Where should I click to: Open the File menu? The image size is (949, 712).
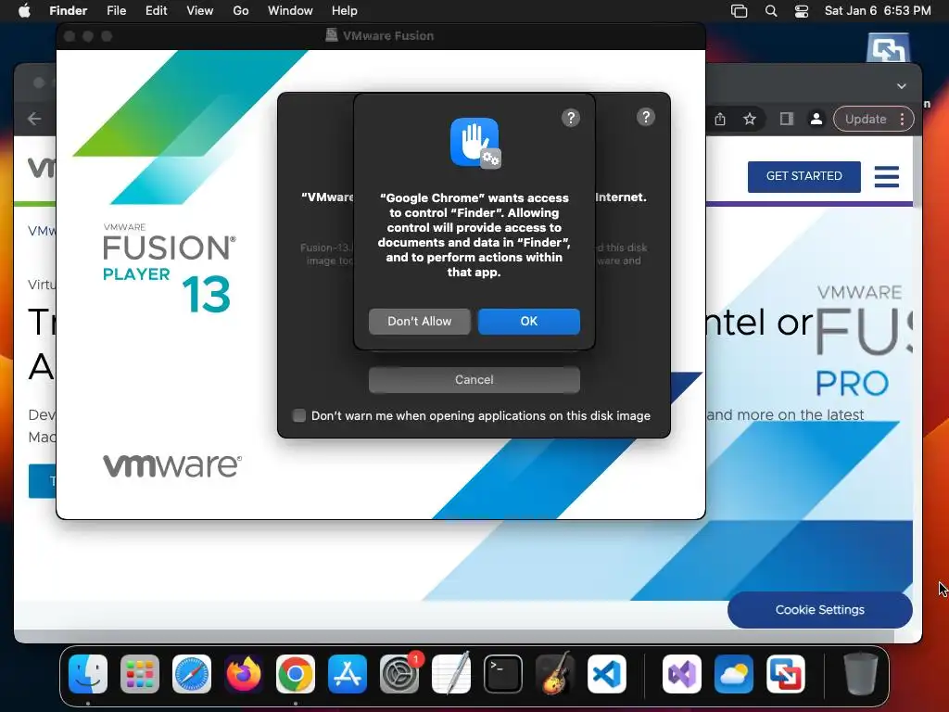(x=116, y=10)
